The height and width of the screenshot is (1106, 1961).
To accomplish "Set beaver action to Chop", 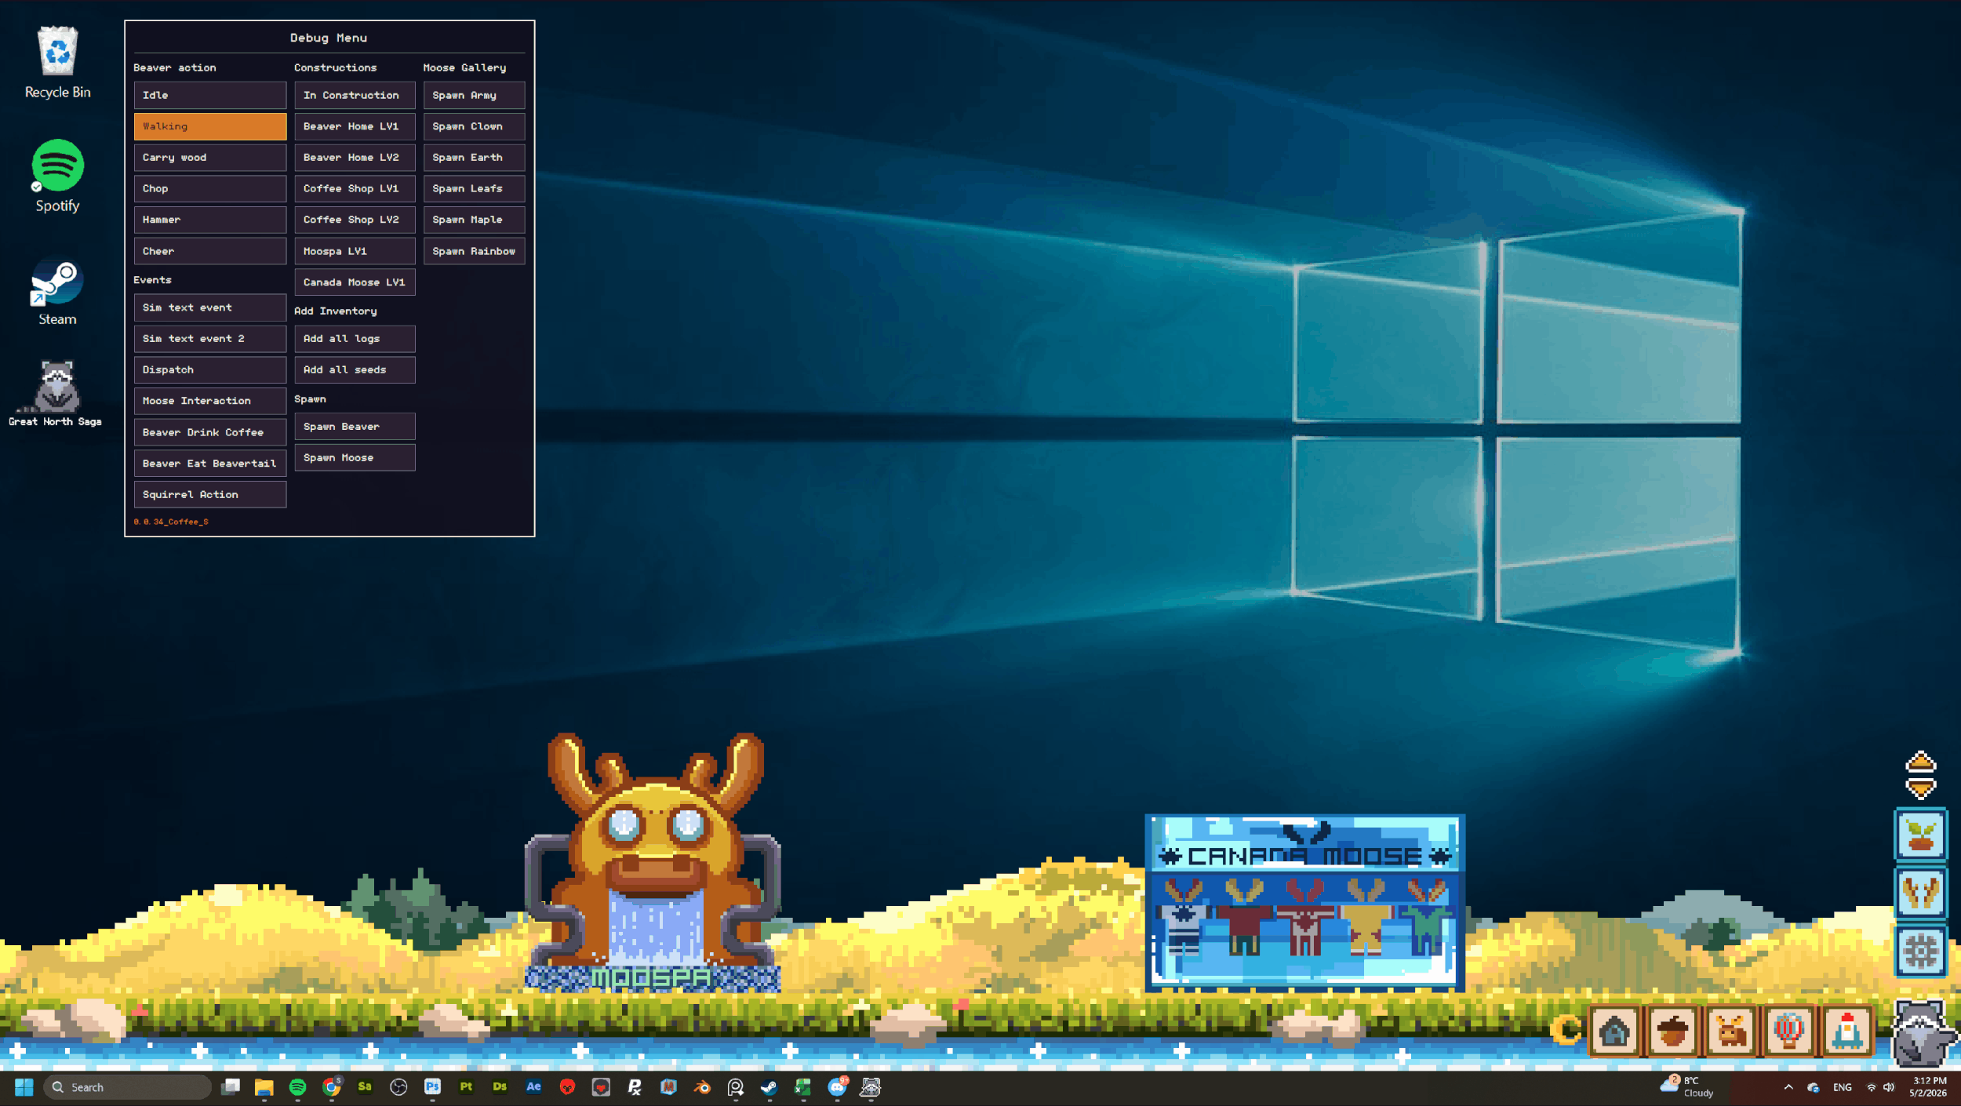I will click(x=209, y=188).
